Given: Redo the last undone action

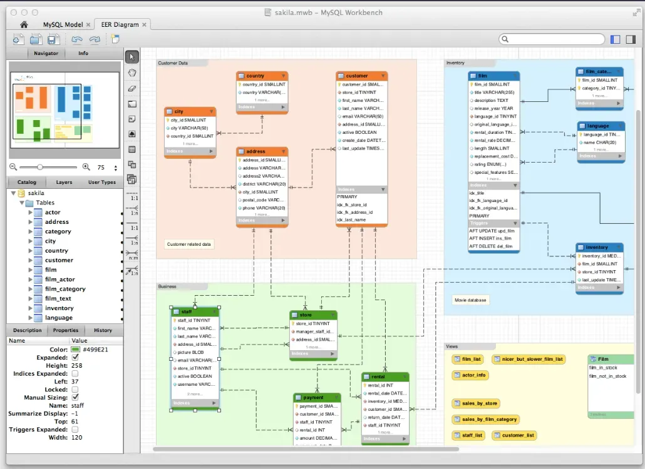Looking at the screenshot, I should click(x=95, y=39).
